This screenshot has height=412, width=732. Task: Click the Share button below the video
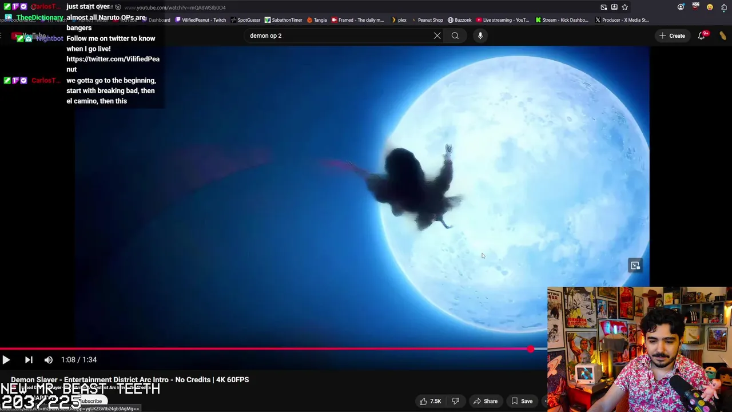[x=485, y=401]
